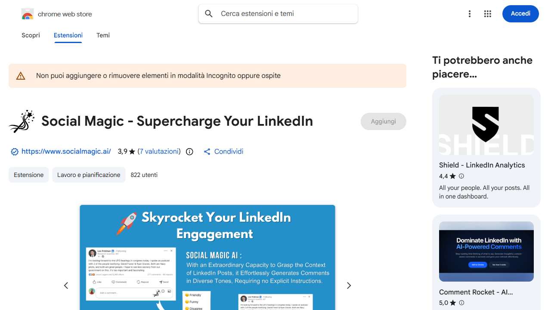The width and height of the screenshot is (551, 310).
Task: Open the Google apps grid
Action: coord(487,14)
